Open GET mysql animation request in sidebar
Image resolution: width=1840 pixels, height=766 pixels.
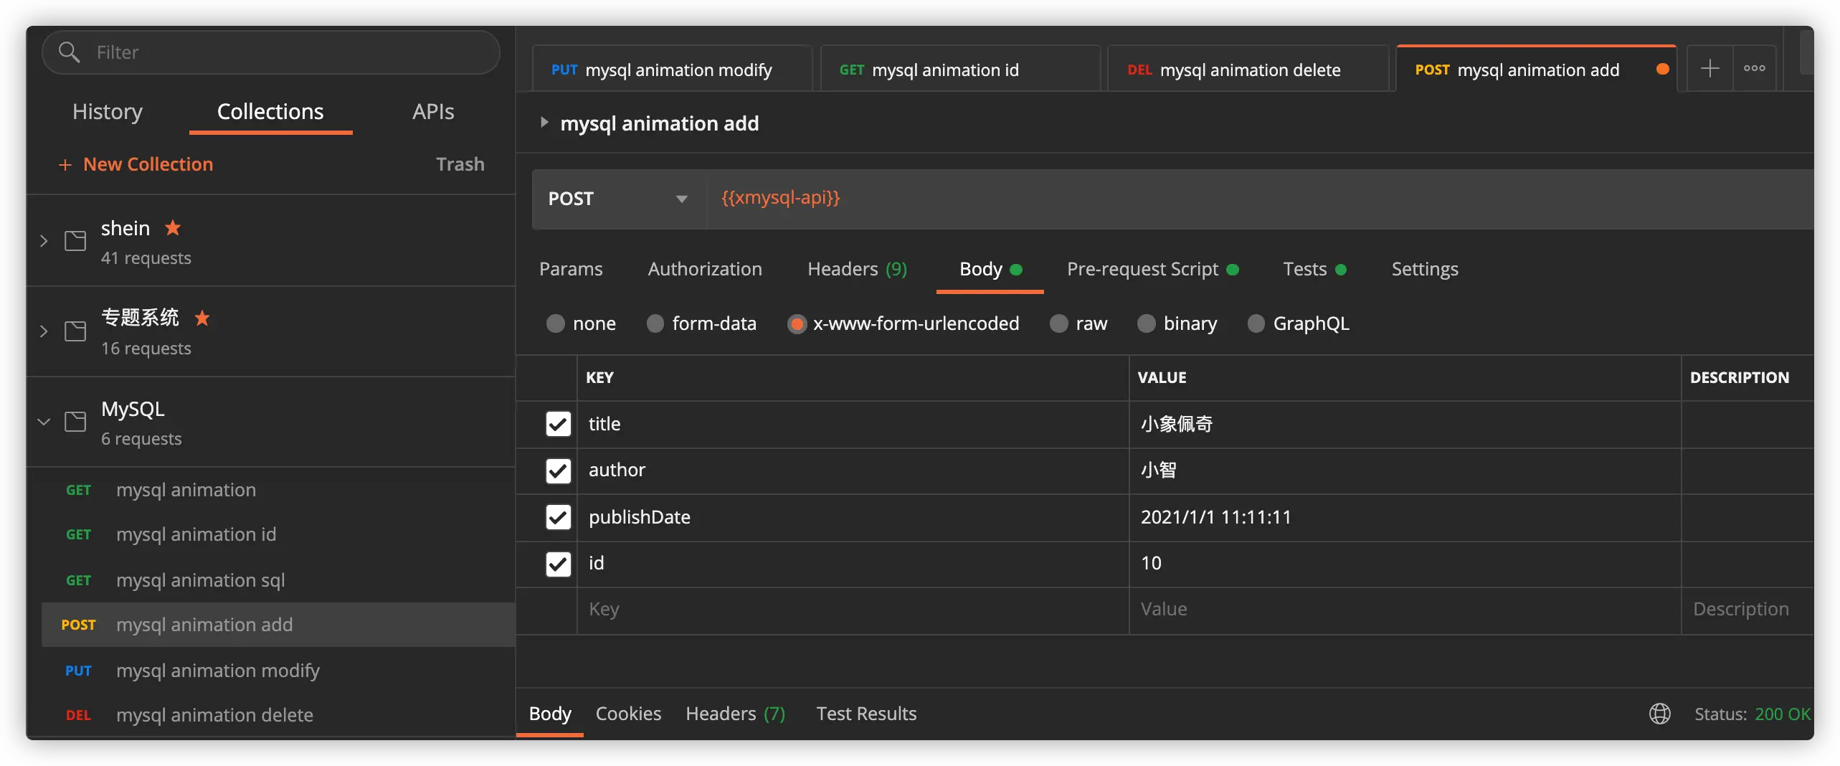(x=278, y=490)
